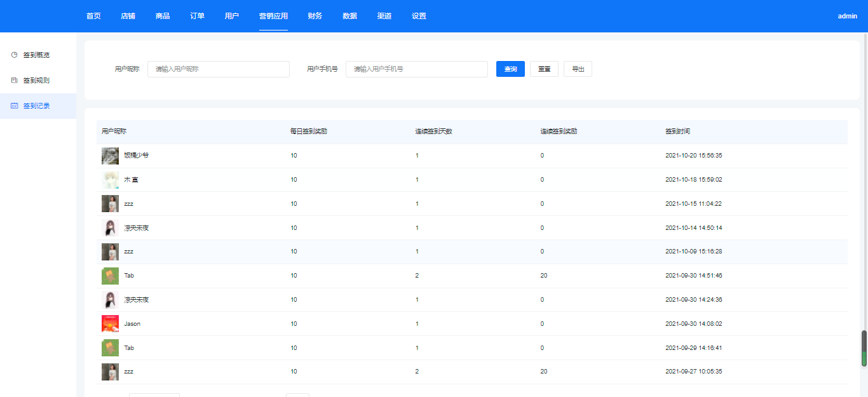Open the admin account menu

[x=847, y=17]
